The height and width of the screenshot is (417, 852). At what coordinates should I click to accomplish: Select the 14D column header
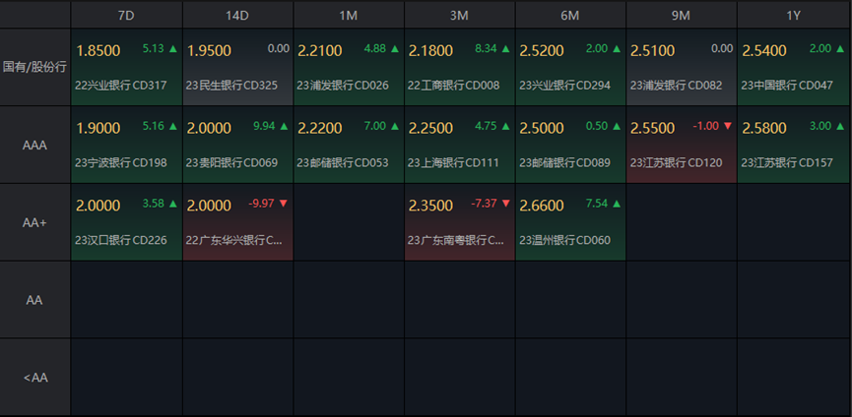pos(237,15)
